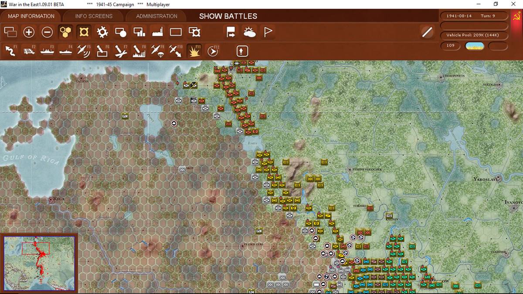
Task: Click the Riga city label
Action: (x=58, y=199)
